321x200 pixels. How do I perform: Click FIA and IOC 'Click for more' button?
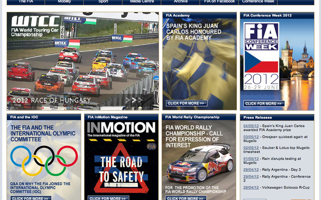click(31, 198)
